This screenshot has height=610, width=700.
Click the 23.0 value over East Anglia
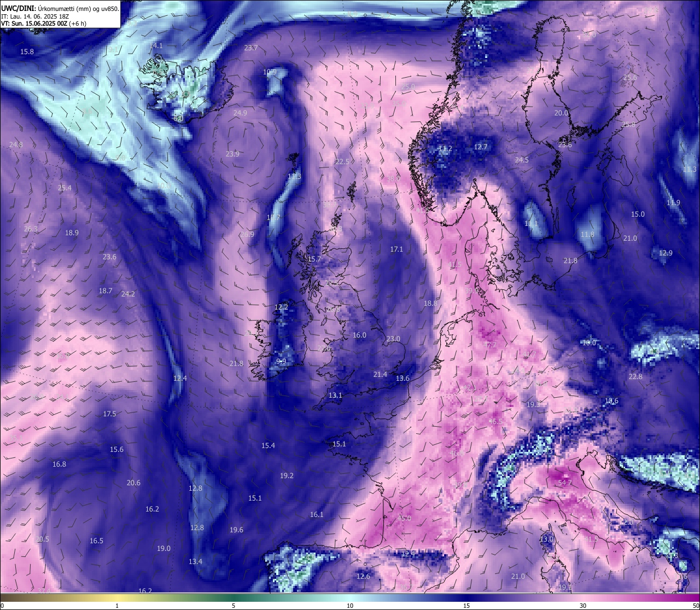[x=393, y=340]
